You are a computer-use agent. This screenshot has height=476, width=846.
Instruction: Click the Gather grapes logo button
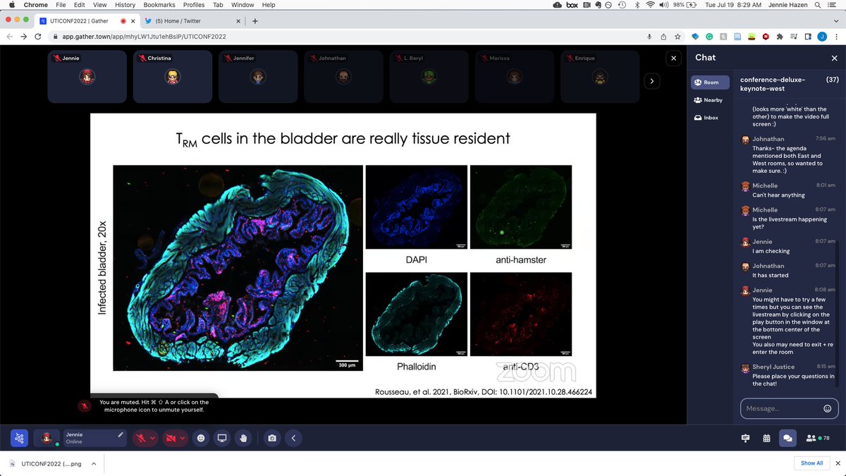(18, 438)
